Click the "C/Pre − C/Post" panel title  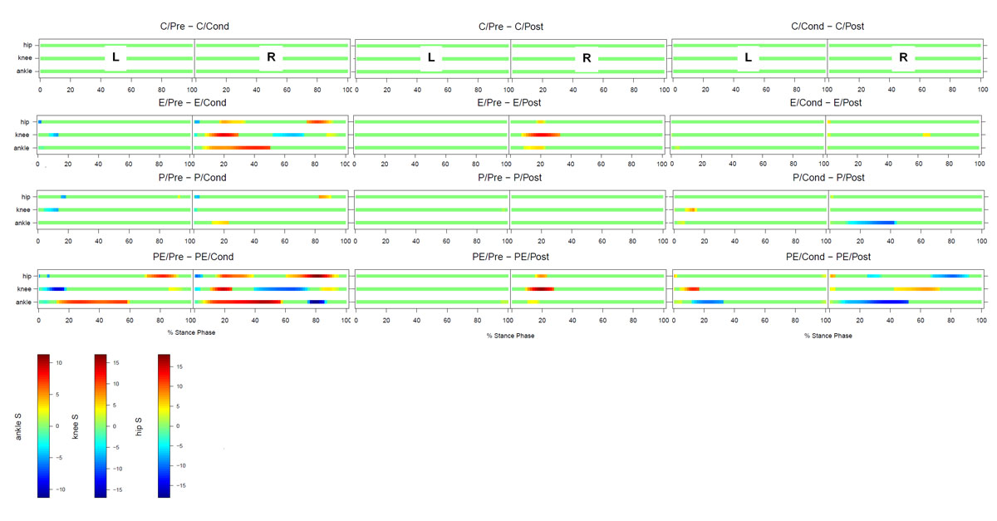[x=510, y=27]
